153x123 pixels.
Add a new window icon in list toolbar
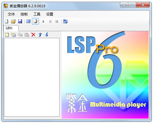tap(13, 35)
